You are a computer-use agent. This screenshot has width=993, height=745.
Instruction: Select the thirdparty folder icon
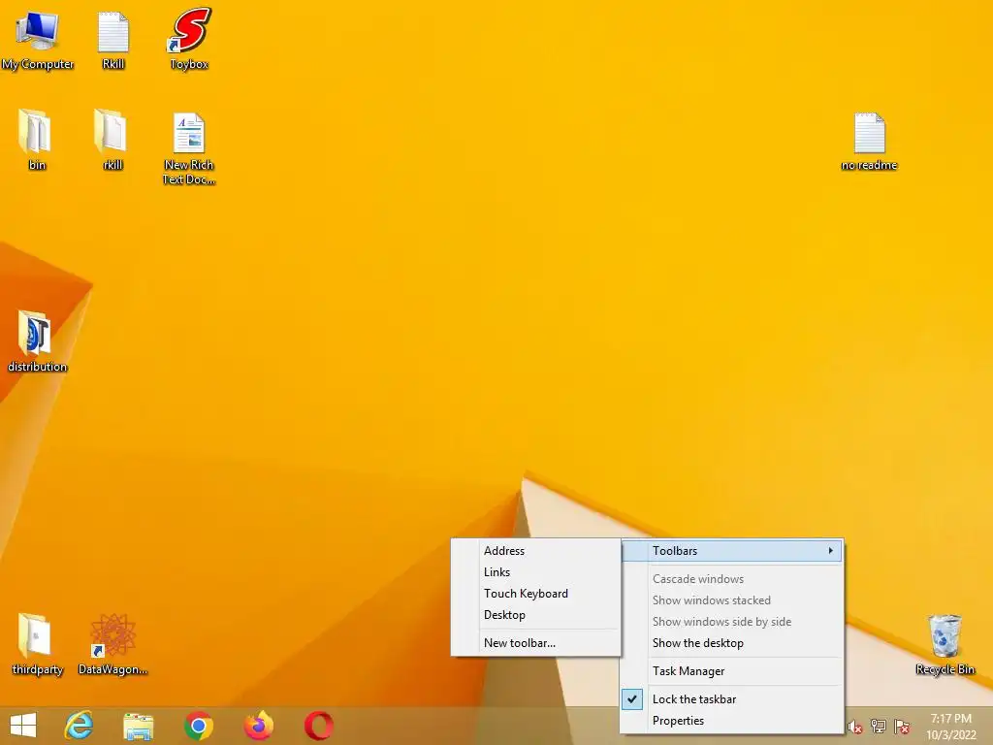[x=37, y=644]
